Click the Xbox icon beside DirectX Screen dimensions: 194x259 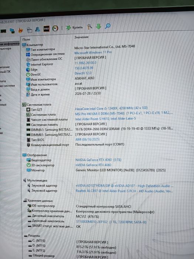click(28, 75)
